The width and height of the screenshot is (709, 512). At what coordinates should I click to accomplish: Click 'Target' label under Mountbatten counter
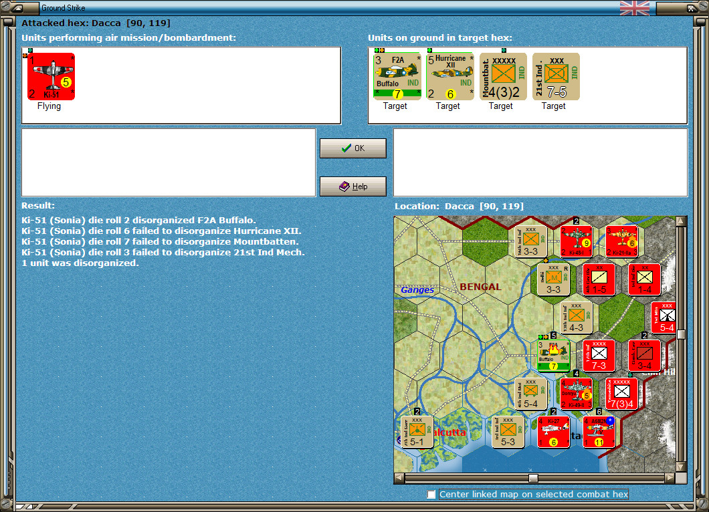pos(500,106)
